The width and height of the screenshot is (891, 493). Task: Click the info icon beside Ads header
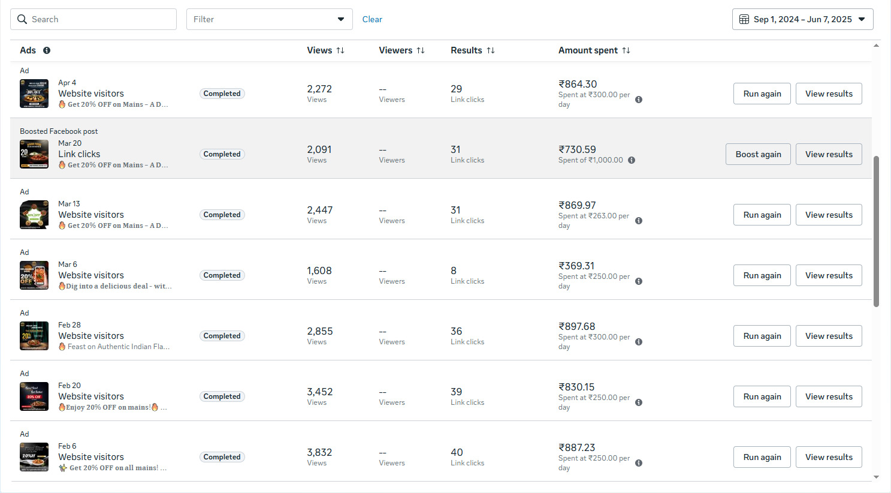pos(47,50)
